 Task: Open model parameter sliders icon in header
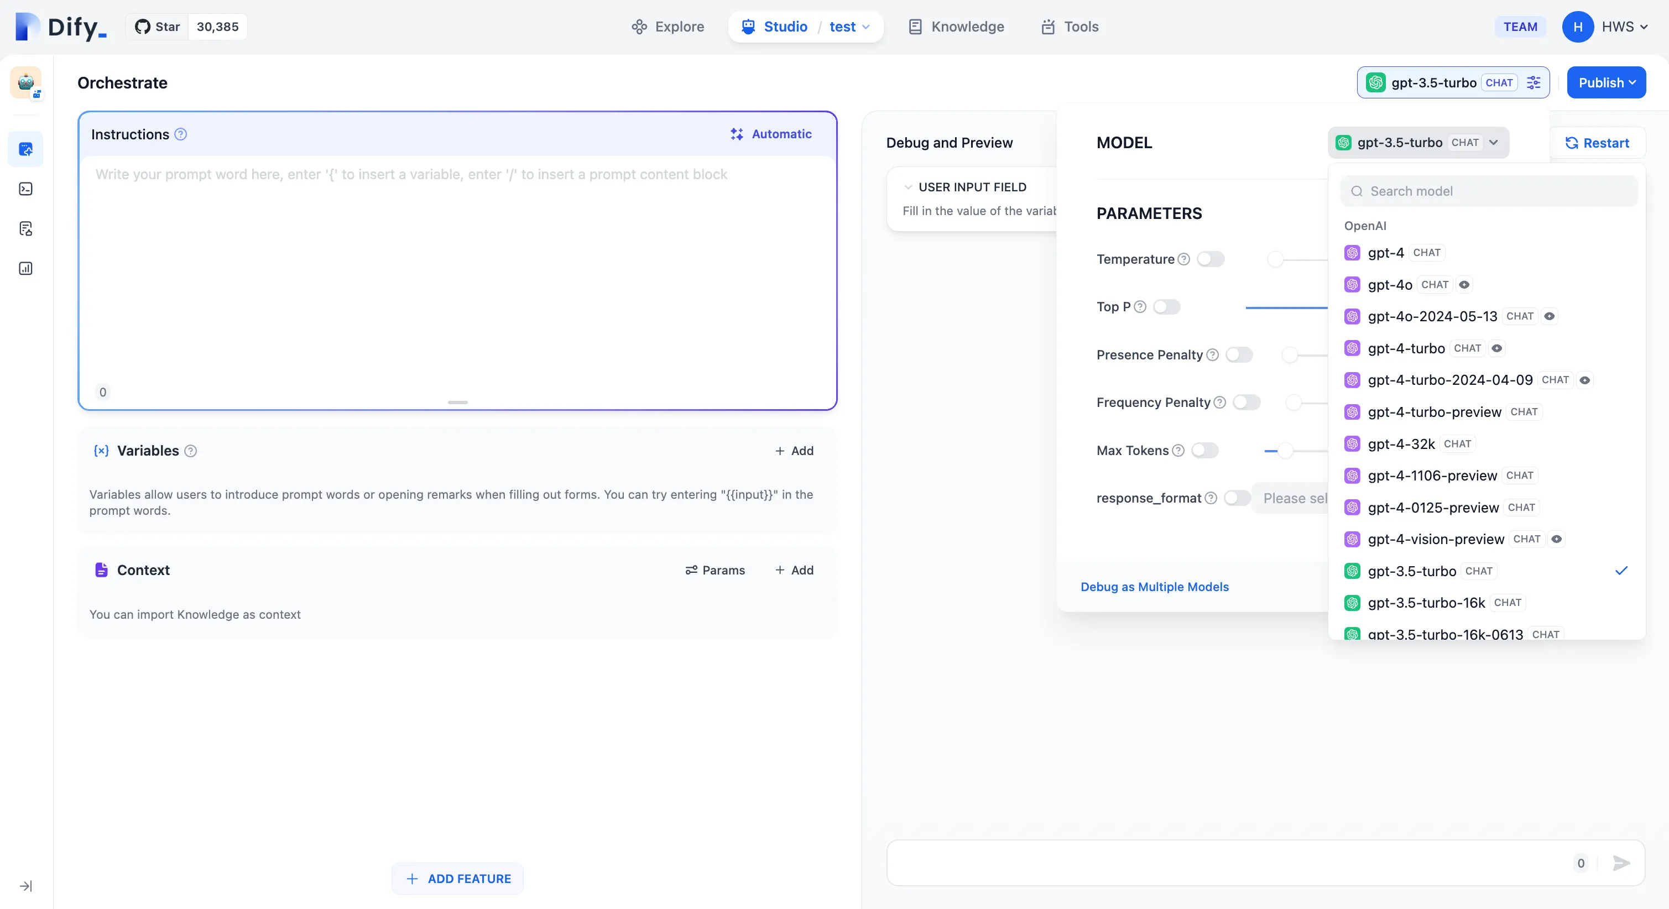[x=1534, y=82]
